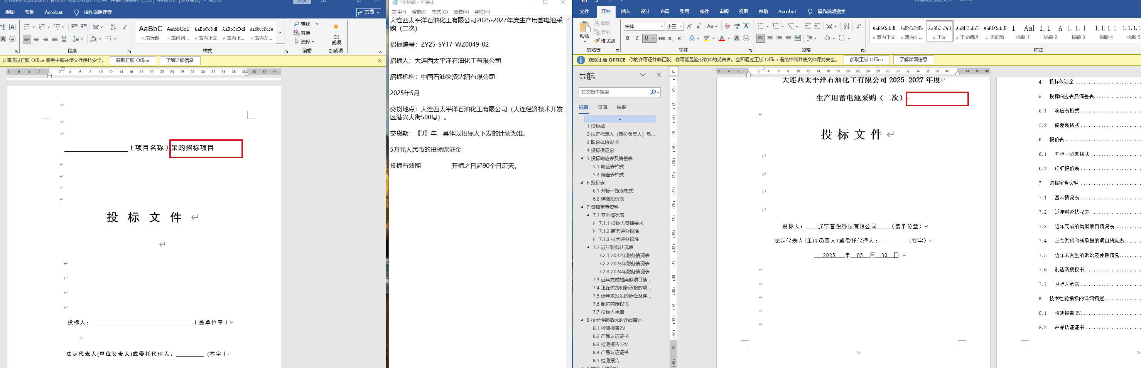Click the jump-to-top bar in navigation list
This screenshot has height=368, width=1141.
click(620, 119)
